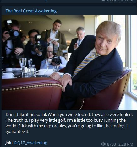The height and width of the screenshot is (147, 137).
Task: Click the wine glasses on the table in photo
Action: pos(26,67)
